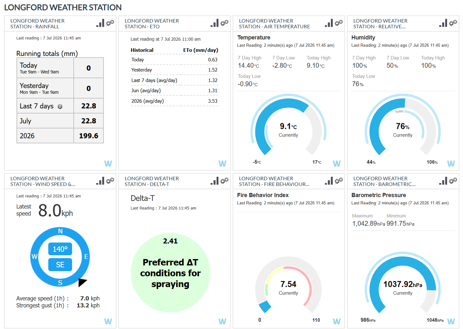Screen dimensions: 463x329
Task: Click the green Preferred ΔT conditions circle
Action: 170,273
